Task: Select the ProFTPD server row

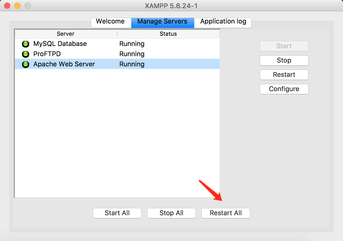Action: coord(117,54)
